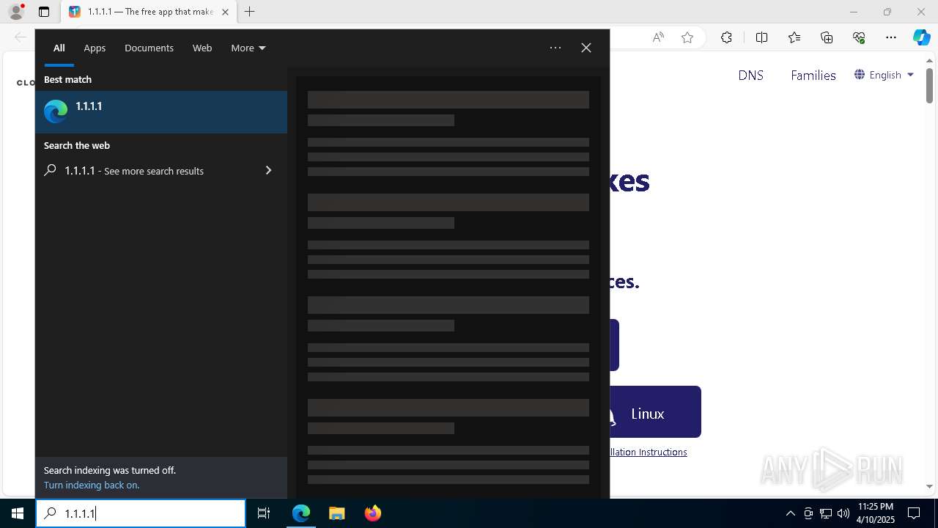Toggle Edge split screen view
The image size is (938, 528).
click(761, 37)
